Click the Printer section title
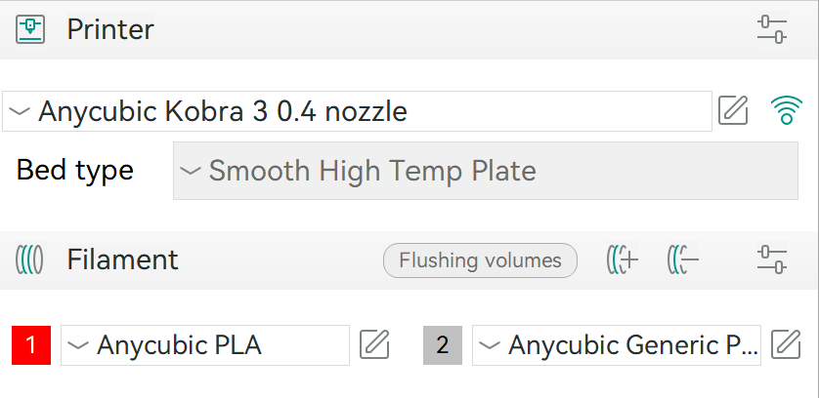 pyautogui.click(x=109, y=29)
